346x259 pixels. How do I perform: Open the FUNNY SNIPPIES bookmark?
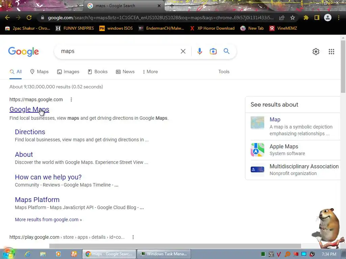pyautogui.click(x=75, y=28)
